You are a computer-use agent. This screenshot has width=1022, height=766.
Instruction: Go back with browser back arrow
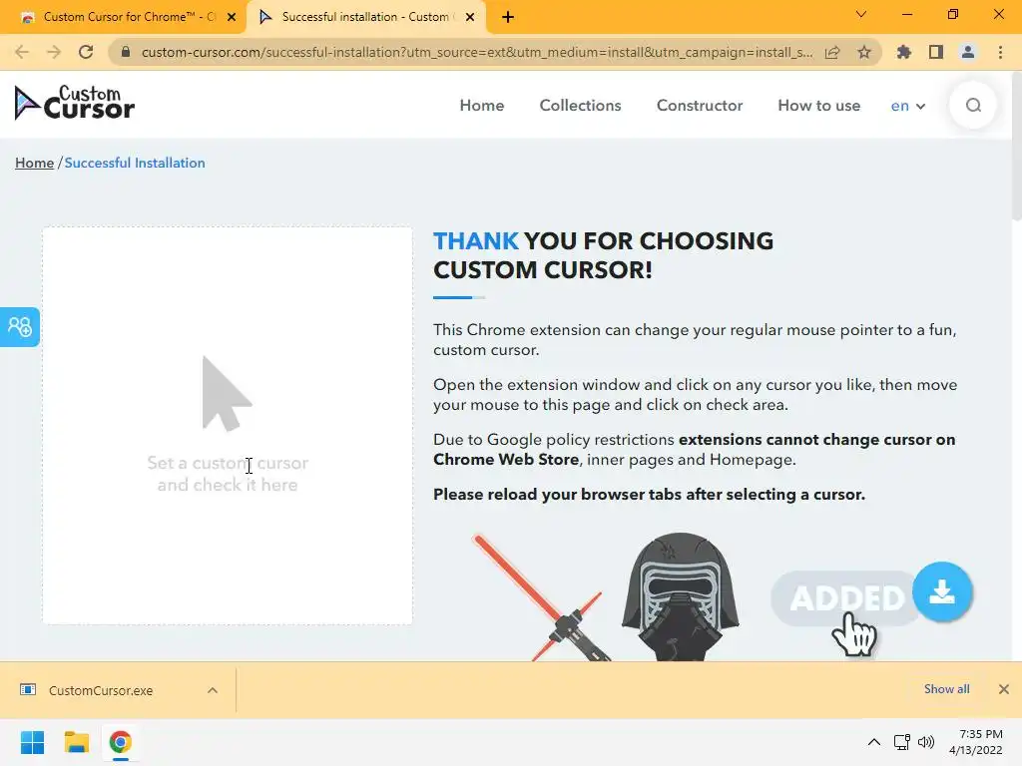(22, 52)
